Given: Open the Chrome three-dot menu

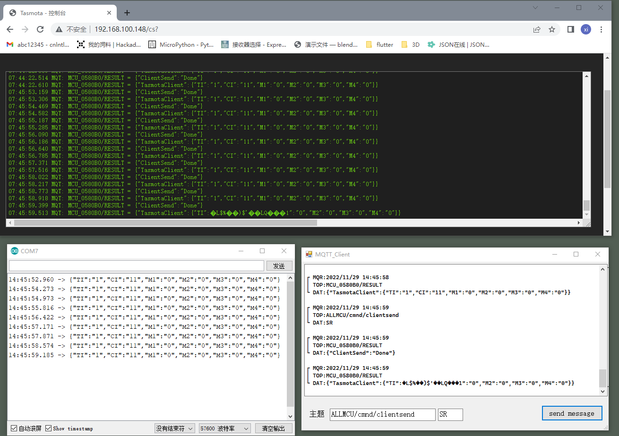Looking at the screenshot, I should pos(601,29).
